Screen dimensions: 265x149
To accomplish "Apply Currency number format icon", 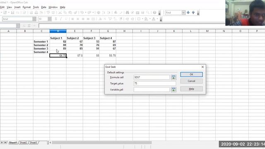I will coord(100,19).
